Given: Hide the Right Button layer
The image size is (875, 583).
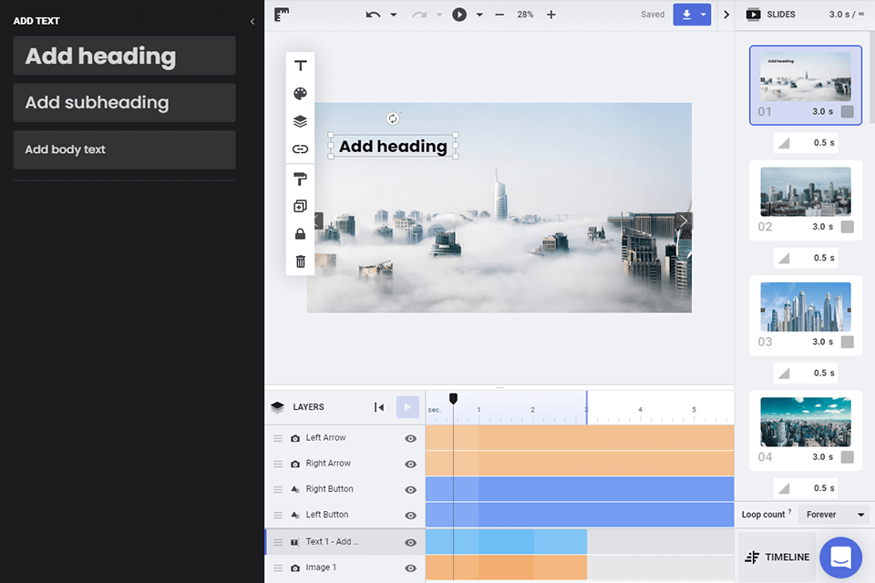Looking at the screenshot, I should coord(411,490).
